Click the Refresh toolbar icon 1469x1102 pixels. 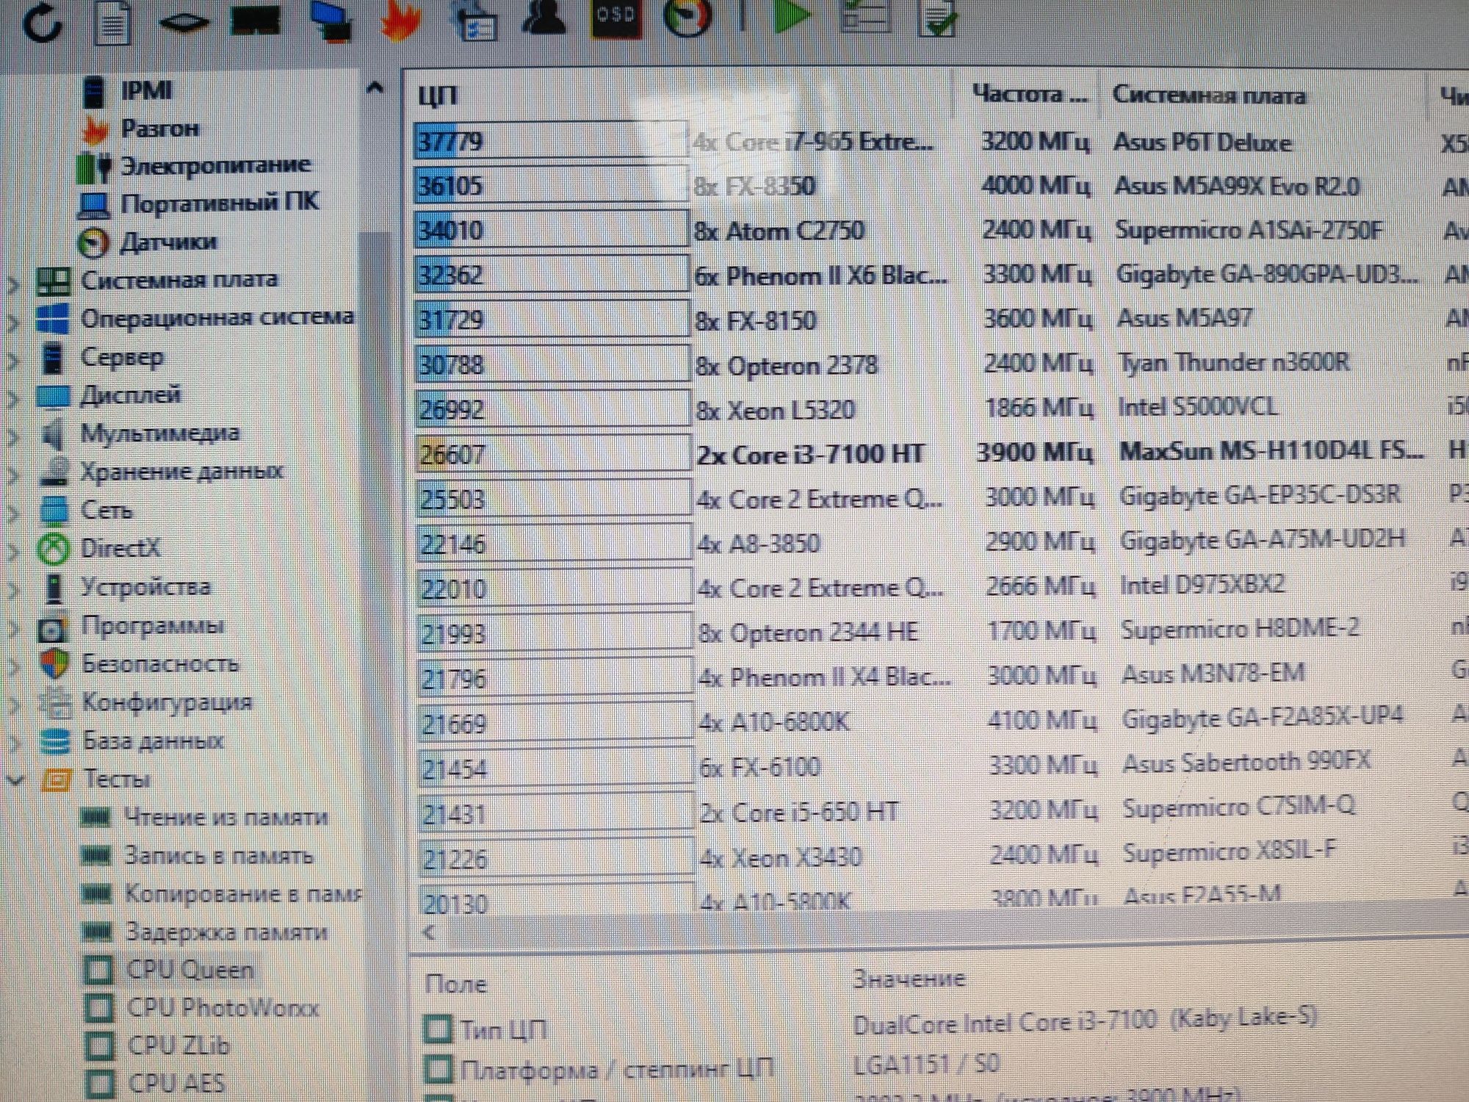[x=43, y=22]
